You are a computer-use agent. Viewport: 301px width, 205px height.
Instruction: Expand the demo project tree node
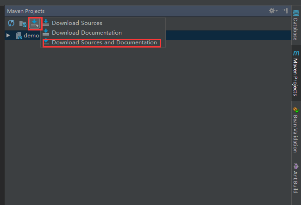[x=8, y=36]
